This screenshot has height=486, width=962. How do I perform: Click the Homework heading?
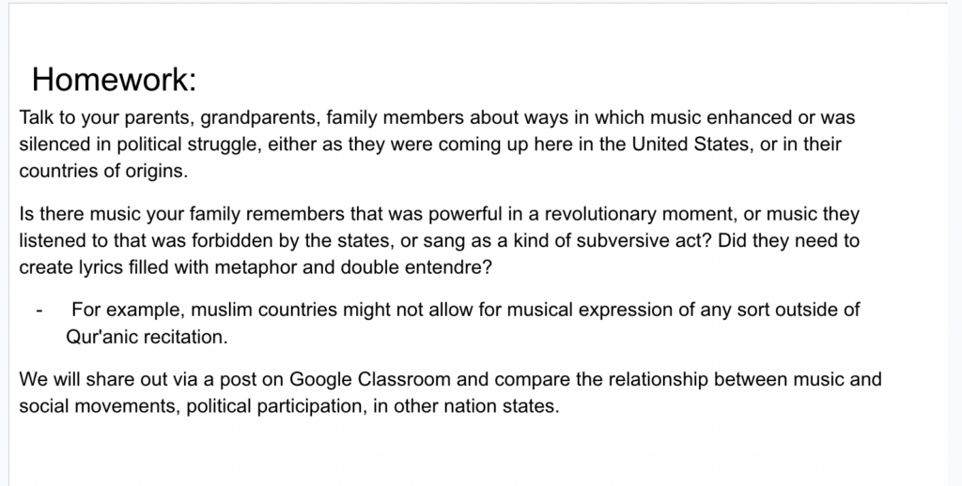tap(114, 80)
